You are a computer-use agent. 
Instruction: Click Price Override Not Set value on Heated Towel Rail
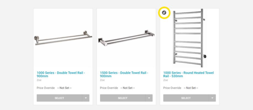point(191,88)
